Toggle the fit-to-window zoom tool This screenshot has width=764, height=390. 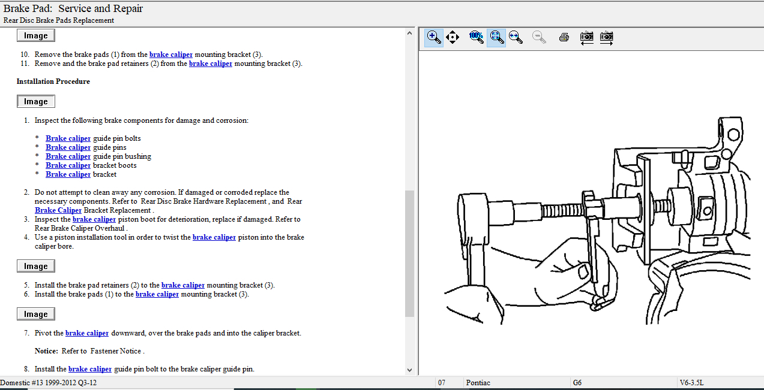click(x=496, y=37)
